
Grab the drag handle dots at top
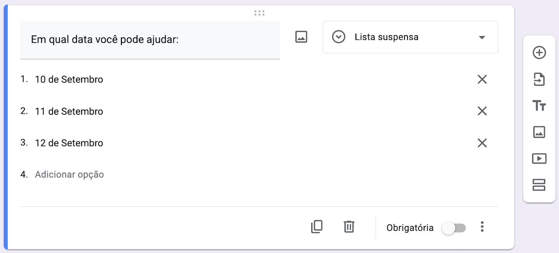click(x=259, y=13)
